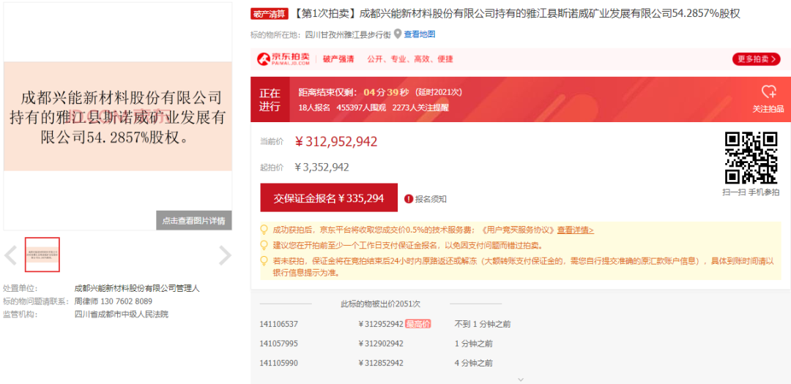Click the 455397人围观 viewer count
Viewport: 791px width, 384px height.
[361, 108]
